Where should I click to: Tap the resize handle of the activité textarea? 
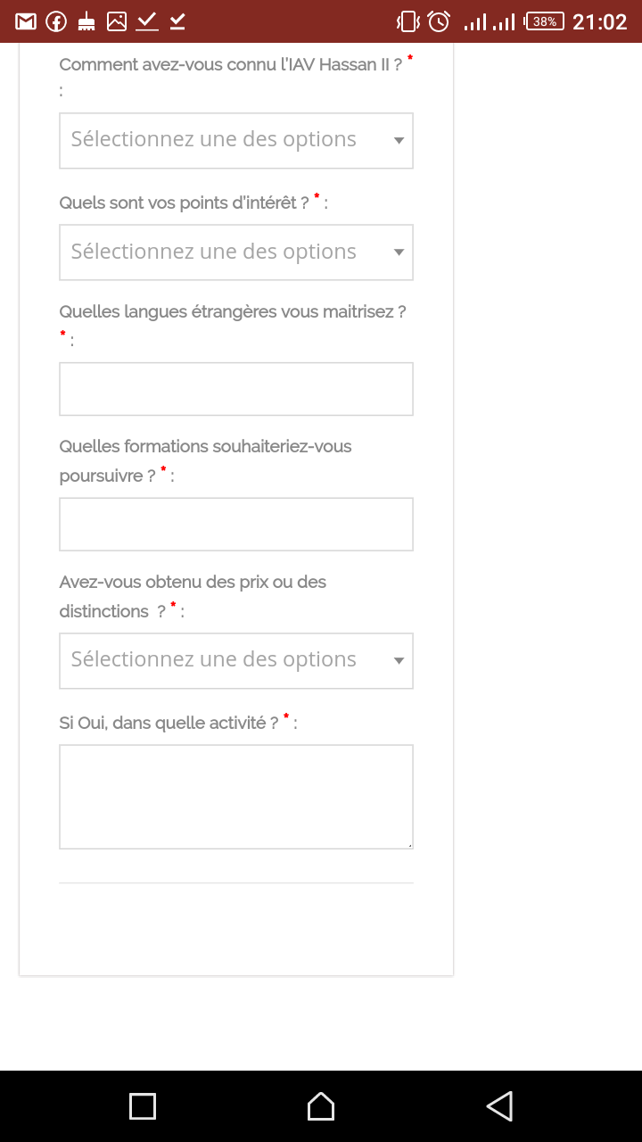coord(409,844)
